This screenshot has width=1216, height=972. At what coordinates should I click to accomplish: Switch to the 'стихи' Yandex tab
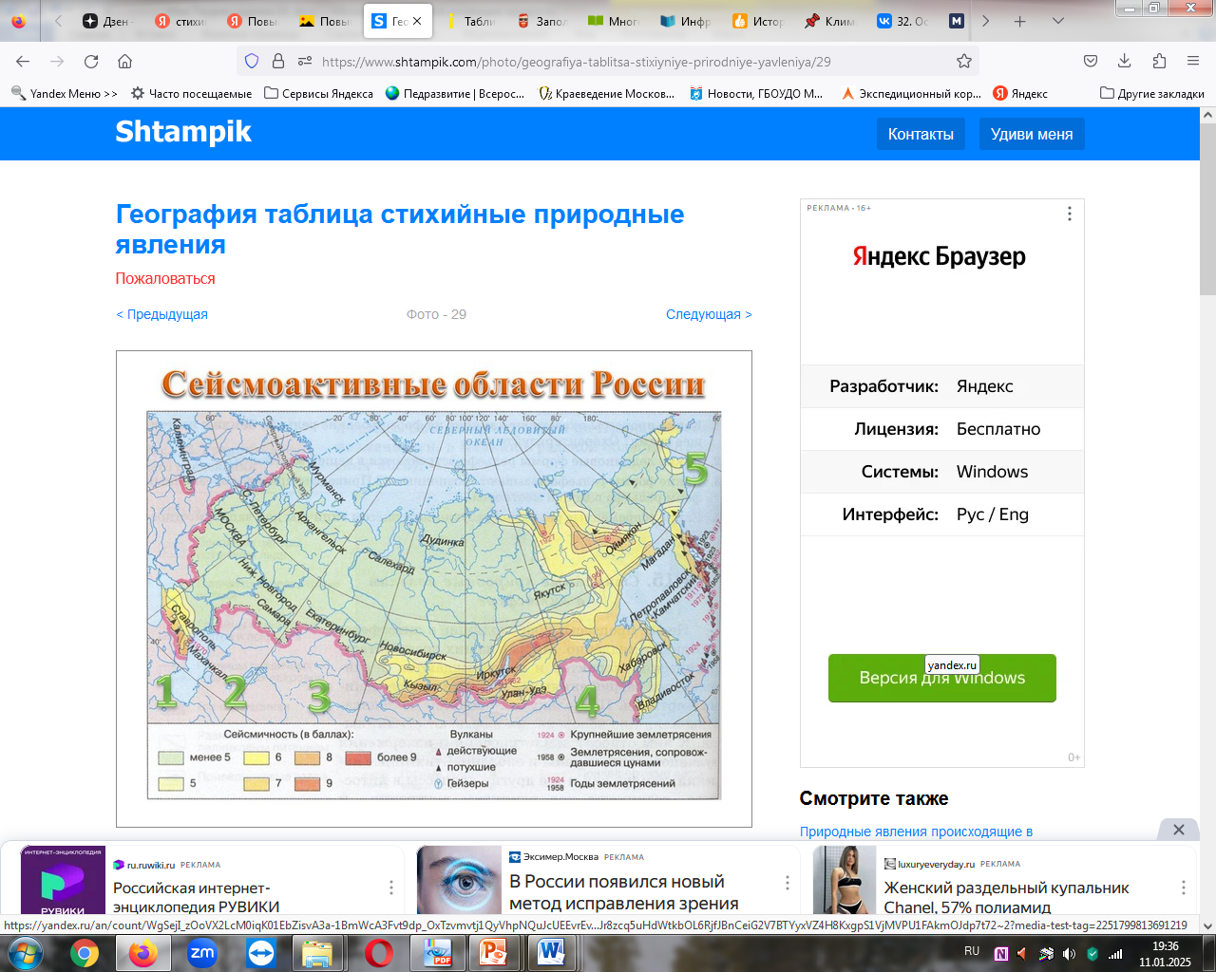(180, 21)
